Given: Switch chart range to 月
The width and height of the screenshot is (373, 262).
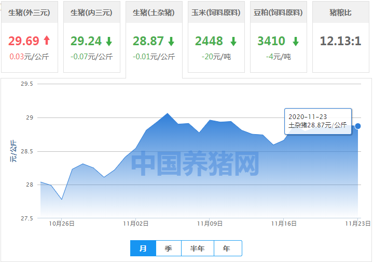Looking at the screenshot, I should [143, 248].
